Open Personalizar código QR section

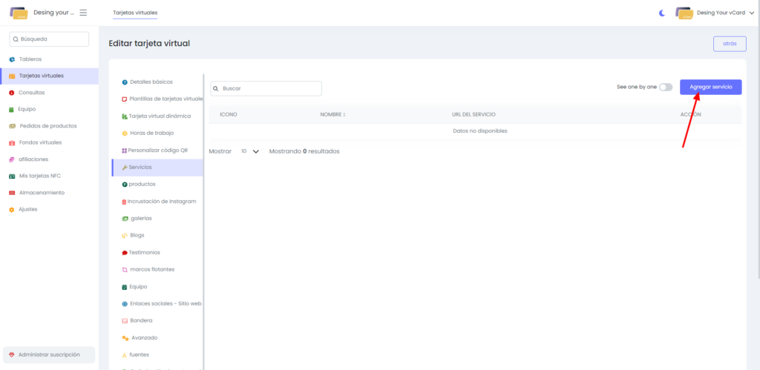pyautogui.click(x=157, y=150)
